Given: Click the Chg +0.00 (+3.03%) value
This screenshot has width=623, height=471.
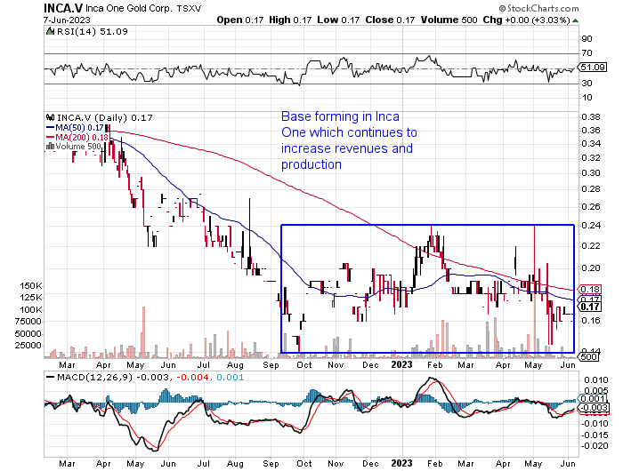Looking at the screenshot, I should point(527,20).
